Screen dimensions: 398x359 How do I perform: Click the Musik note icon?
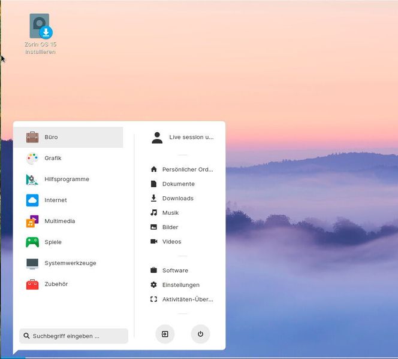153,212
